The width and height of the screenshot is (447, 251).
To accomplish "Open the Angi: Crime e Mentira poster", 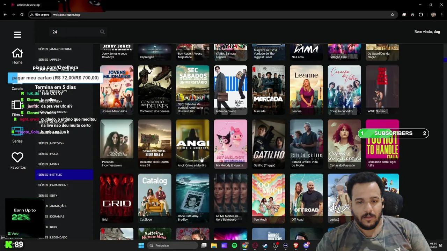I will coord(192,144).
